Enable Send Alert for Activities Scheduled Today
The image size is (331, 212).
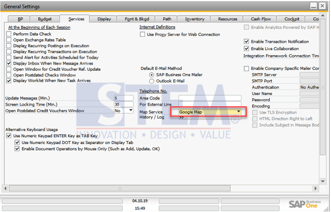[8, 57]
